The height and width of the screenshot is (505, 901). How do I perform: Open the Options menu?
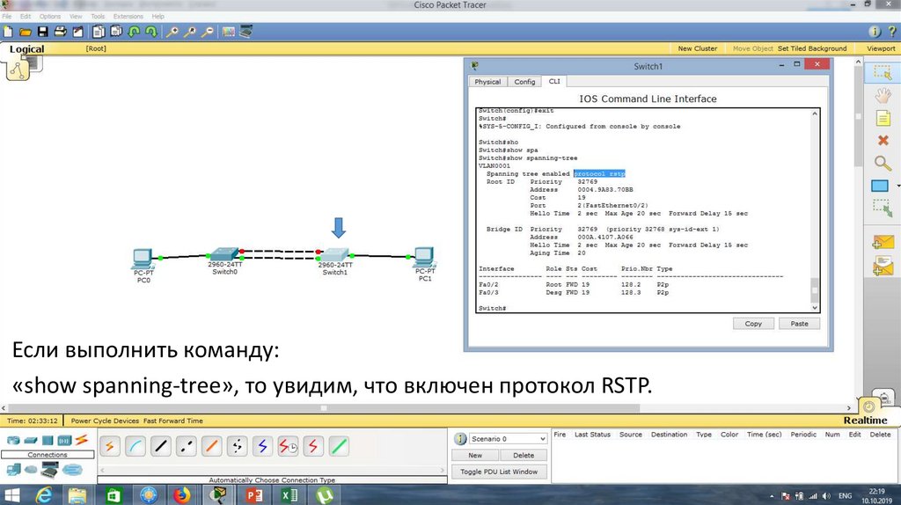[50, 16]
